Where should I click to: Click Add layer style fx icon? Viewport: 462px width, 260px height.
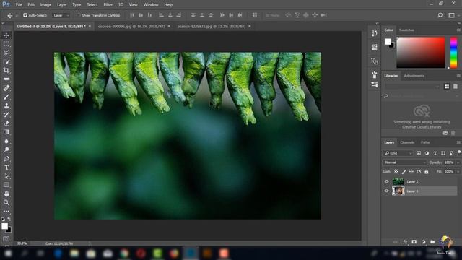tap(405, 242)
